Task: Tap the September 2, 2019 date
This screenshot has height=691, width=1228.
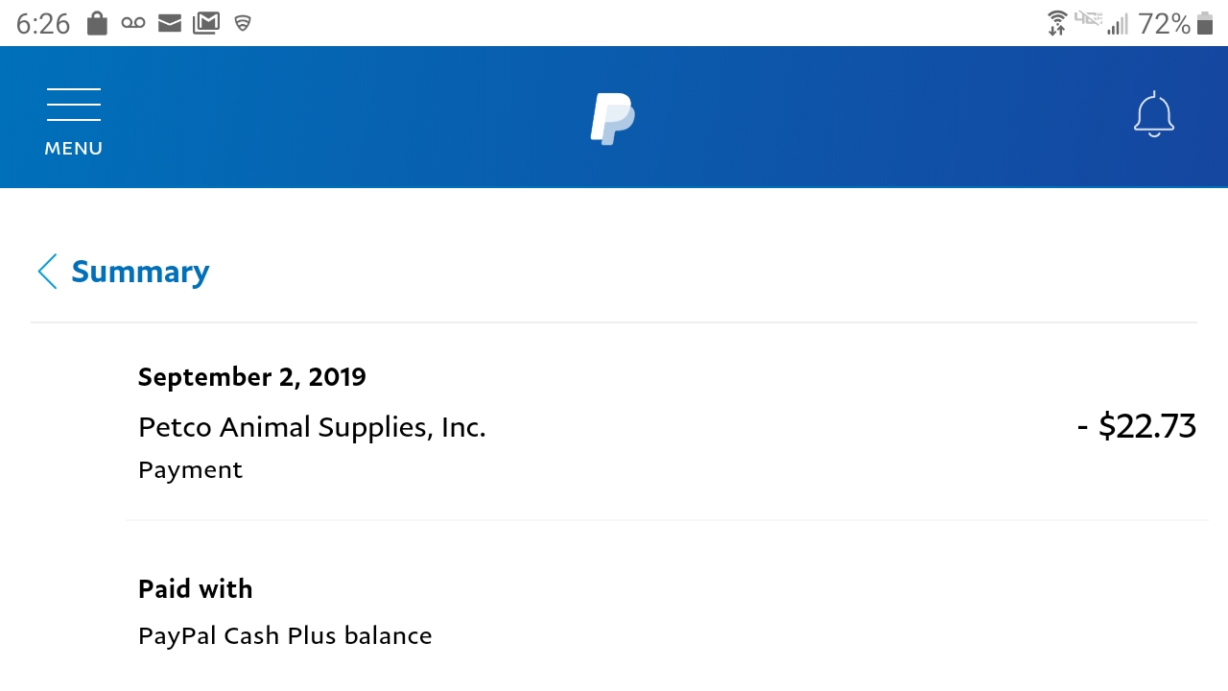Action: click(251, 376)
